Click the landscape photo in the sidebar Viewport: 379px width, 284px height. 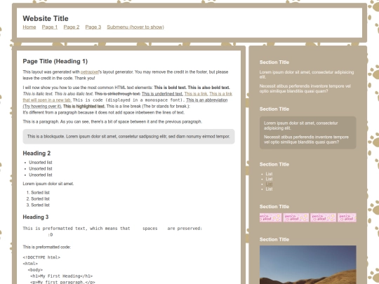click(x=307, y=264)
